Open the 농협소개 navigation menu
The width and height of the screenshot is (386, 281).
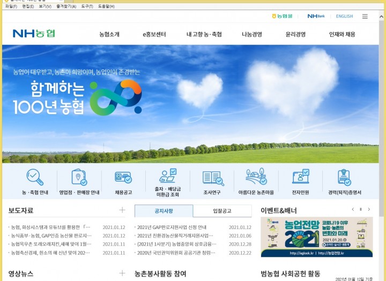pyautogui.click(x=109, y=34)
